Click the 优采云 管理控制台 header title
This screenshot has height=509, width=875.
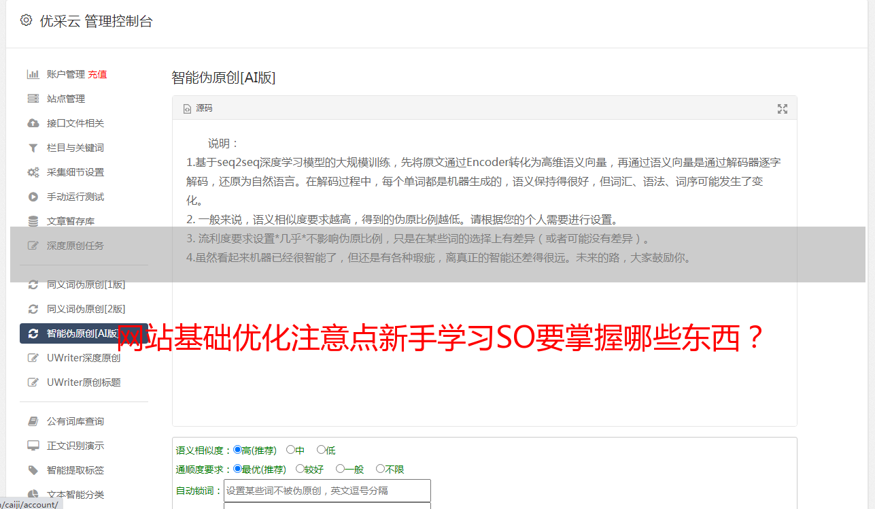(x=96, y=21)
